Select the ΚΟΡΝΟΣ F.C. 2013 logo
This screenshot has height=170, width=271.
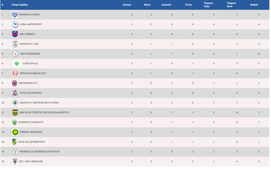(15, 44)
